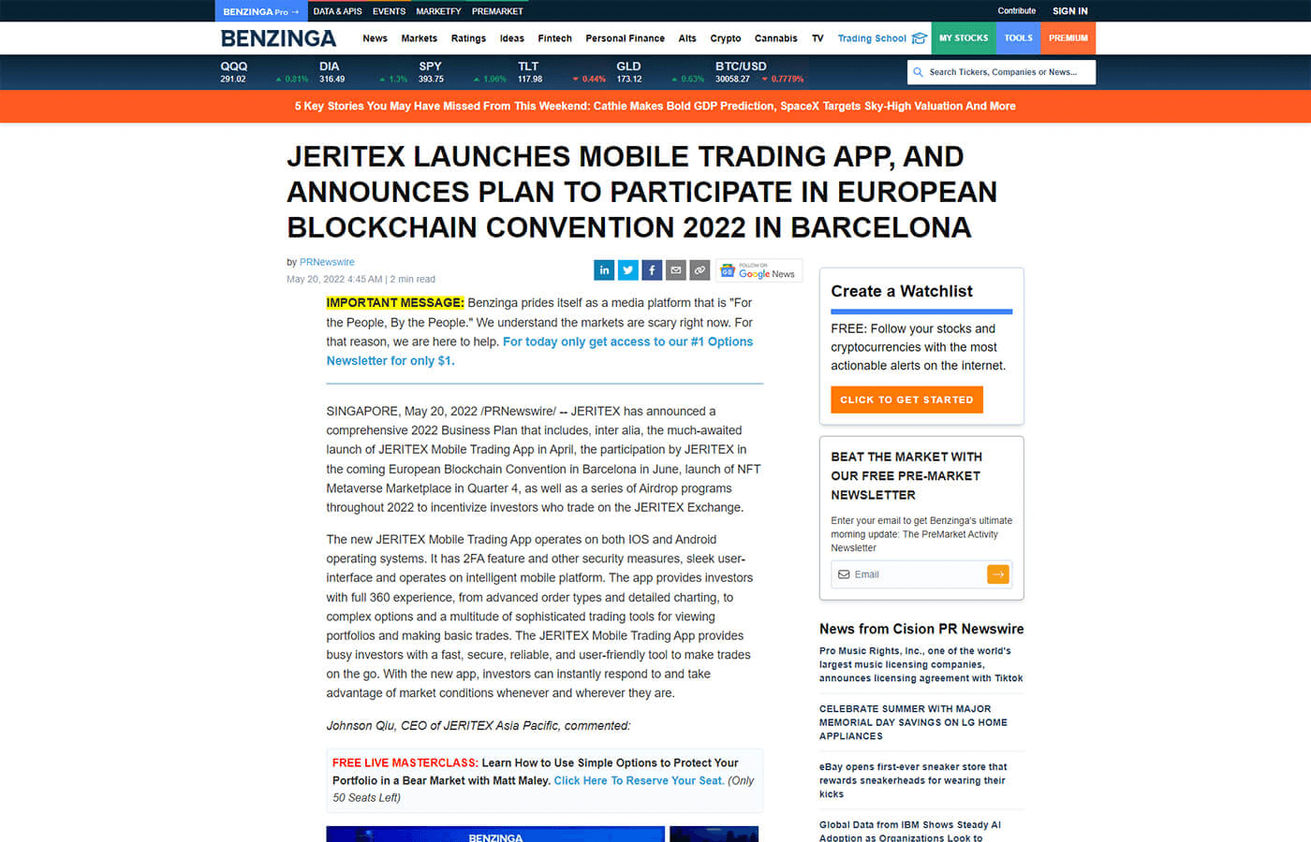Open #1 Options Newsletter $1 offer link
The image size is (1311, 842).
click(x=539, y=351)
